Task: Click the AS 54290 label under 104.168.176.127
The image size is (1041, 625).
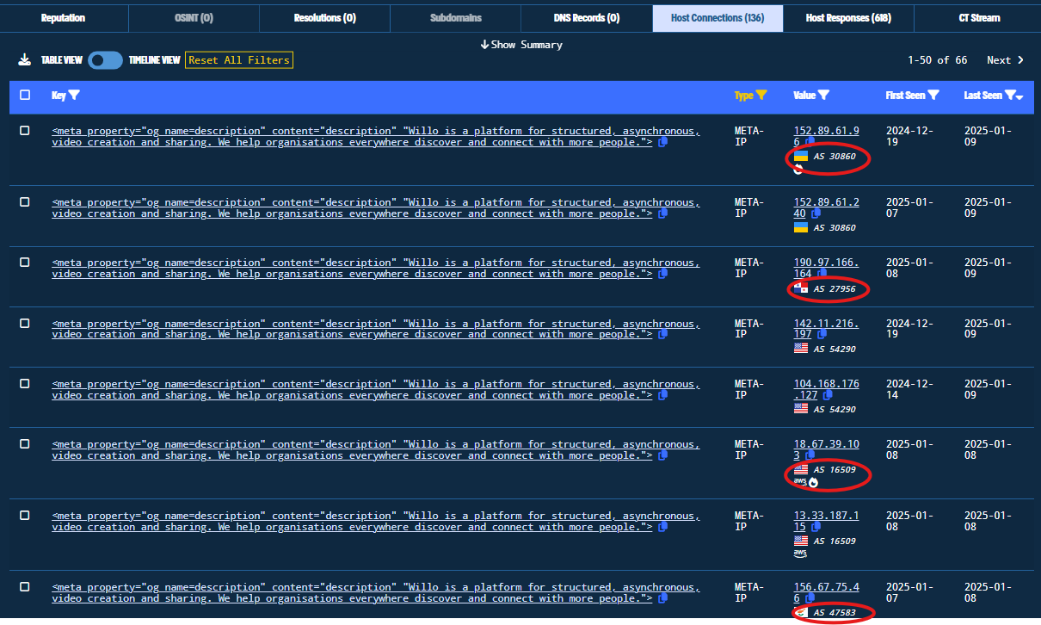Action: (835, 410)
